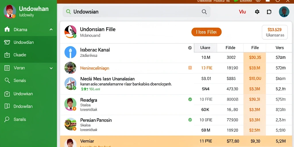Click the red Vlu link in top bar
Image resolution: width=294 pixels, height=147 pixels.
[x=242, y=12]
